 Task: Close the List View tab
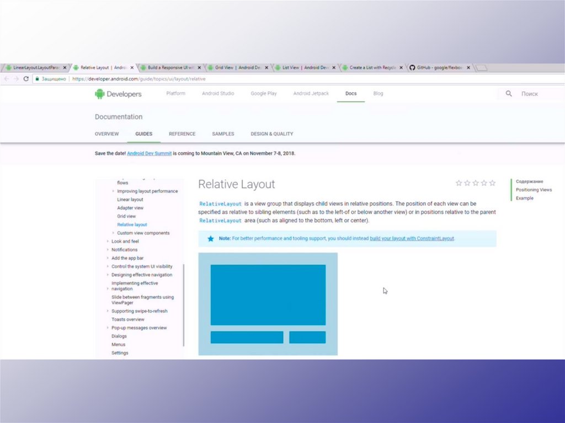(x=334, y=67)
